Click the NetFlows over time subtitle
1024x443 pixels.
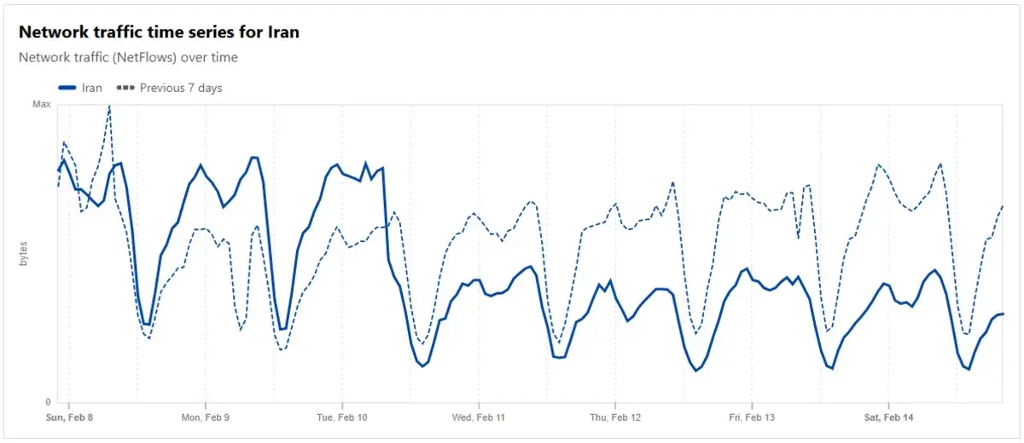click(x=128, y=58)
